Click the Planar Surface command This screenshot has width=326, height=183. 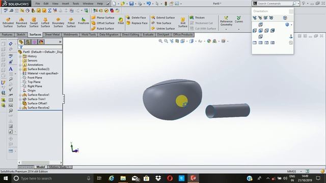click(103, 18)
